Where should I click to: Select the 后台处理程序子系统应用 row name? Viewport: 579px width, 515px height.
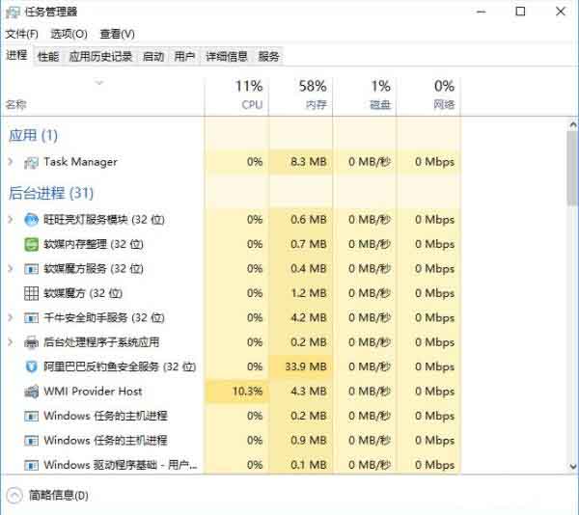pos(101,342)
